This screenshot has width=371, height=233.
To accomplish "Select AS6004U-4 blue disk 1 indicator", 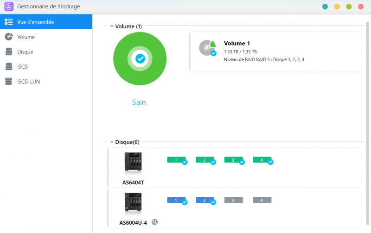I will point(177,201).
